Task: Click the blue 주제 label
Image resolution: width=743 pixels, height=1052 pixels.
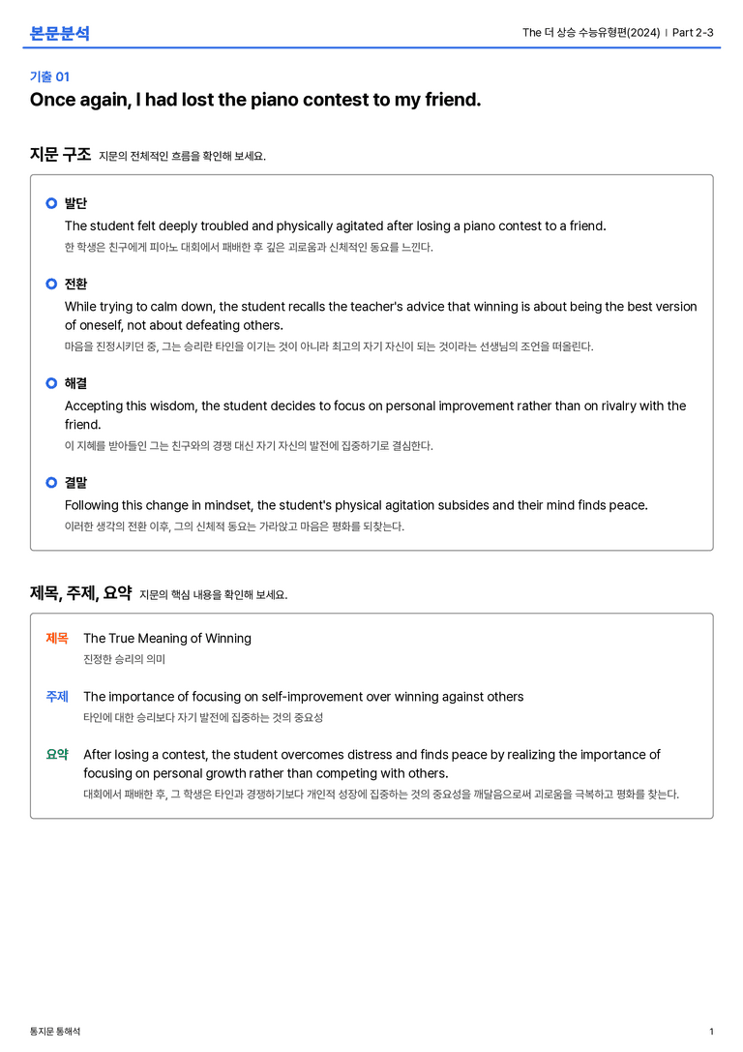Action: click(57, 697)
